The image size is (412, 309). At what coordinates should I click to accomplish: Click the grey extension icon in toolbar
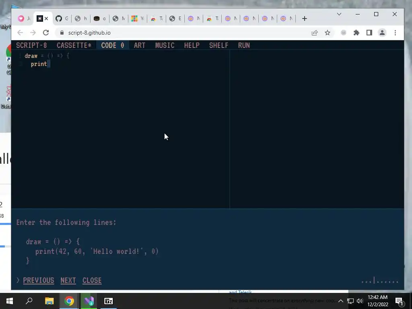[x=344, y=33]
